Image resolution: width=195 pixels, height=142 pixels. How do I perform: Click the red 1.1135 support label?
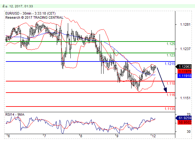tap(170, 109)
